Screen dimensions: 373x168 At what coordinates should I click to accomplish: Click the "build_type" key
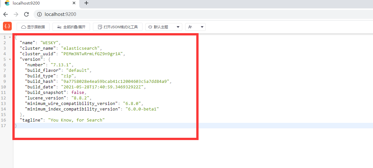(40, 76)
